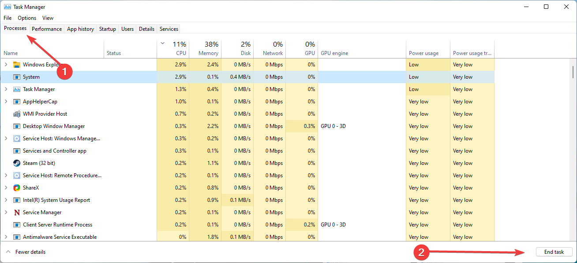Click the Service Host: Remote Procedure gear icon
This screenshot has width=577, height=263.
17,175
